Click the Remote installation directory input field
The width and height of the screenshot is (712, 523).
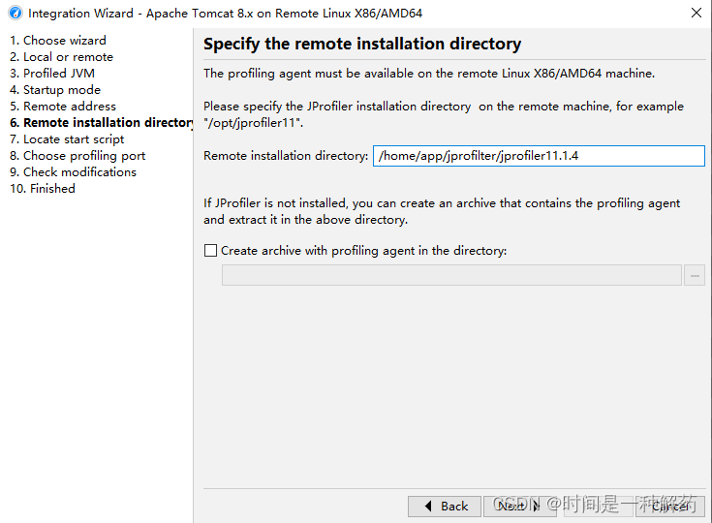point(539,156)
